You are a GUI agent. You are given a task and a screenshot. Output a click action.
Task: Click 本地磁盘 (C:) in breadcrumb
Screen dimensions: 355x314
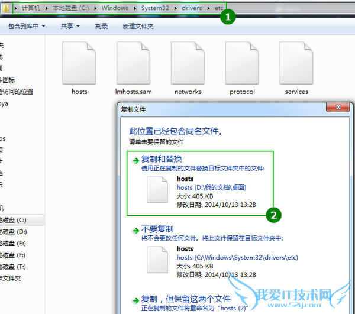pyautogui.click(x=70, y=8)
